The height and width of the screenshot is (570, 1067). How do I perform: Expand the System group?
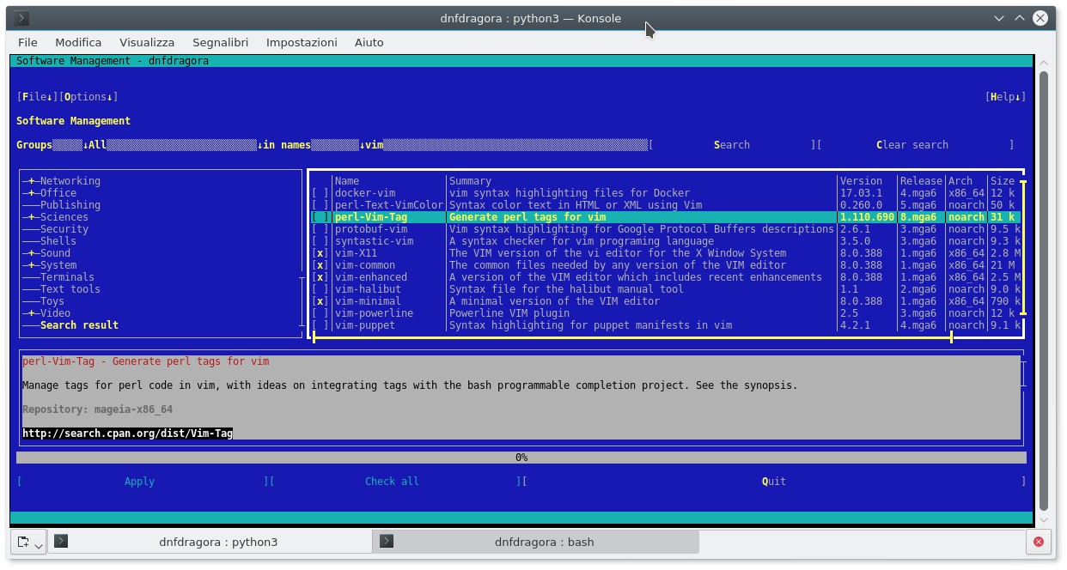pyautogui.click(x=32, y=265)
